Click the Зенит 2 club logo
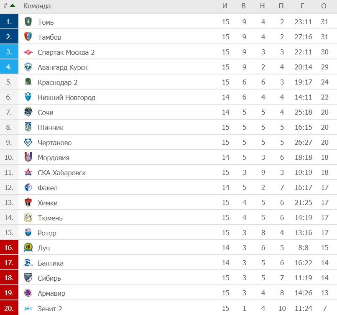Viewport: 337px width, 315px height. (28, 308)
